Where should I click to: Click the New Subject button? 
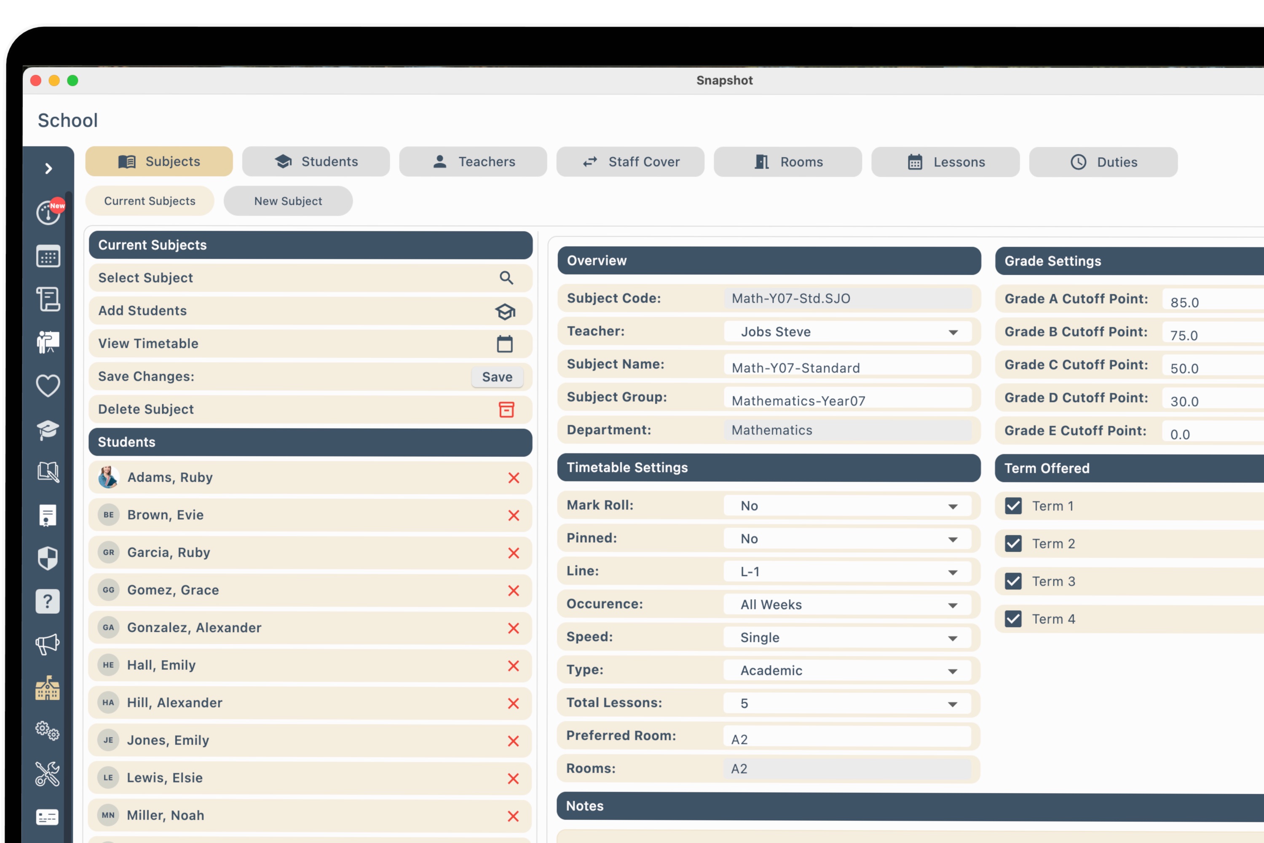coord(288,201)
